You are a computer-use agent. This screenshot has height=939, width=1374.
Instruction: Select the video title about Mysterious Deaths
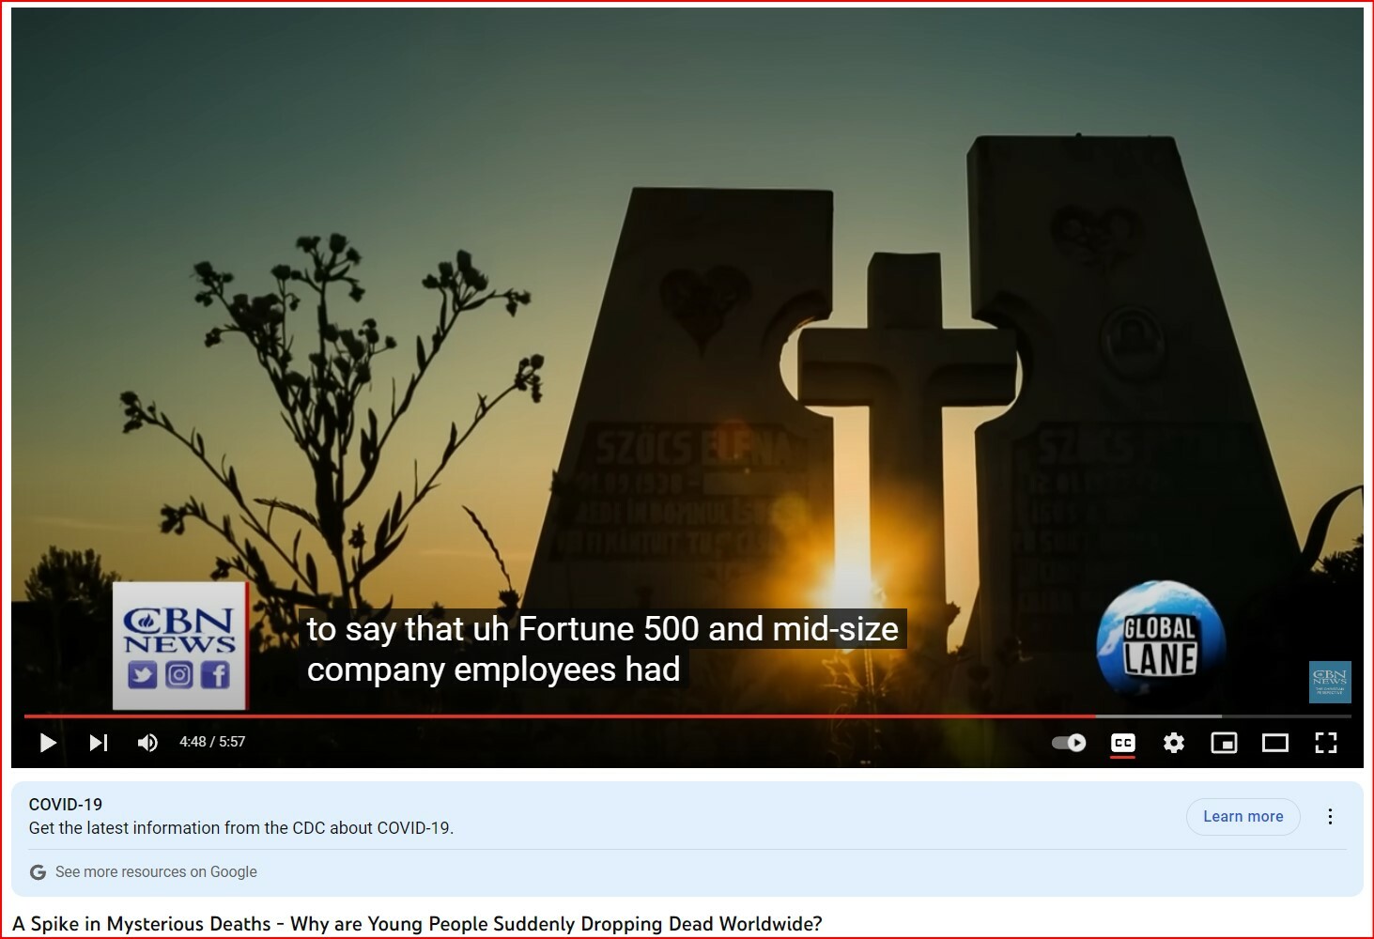pyautogui.click(x=417, y=924)
